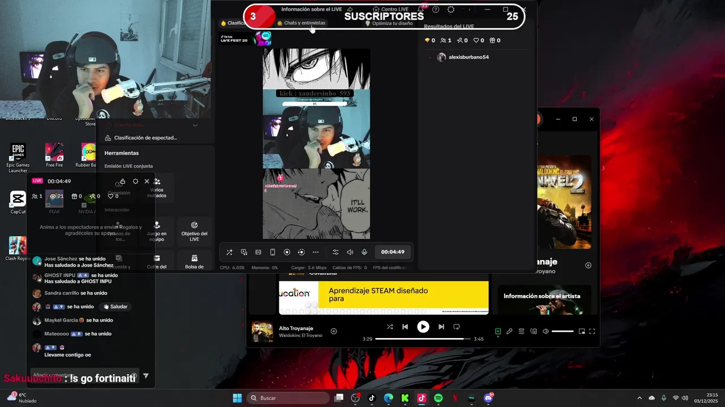Play the track in Spotify
The height and width of the screenshot is (407, 725).
423,327
